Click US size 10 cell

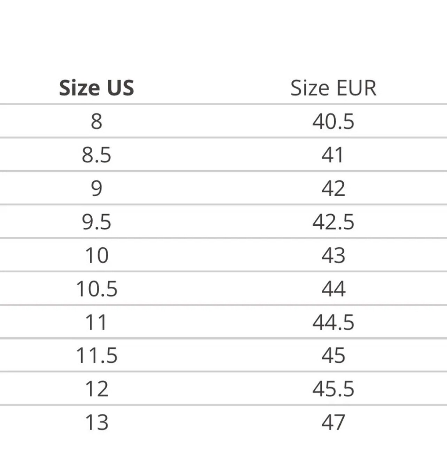[x=96, y=255]
